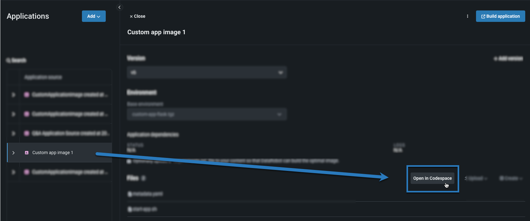
Task: Open the Create dropdown in Files
Action: tap(511, 178)
